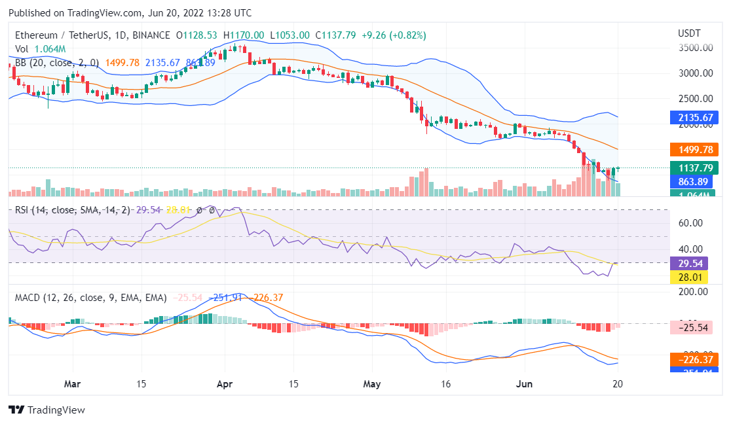Click the blue 863.89 lower band price tag
This screenshot has width=731, height=424.
695,181
